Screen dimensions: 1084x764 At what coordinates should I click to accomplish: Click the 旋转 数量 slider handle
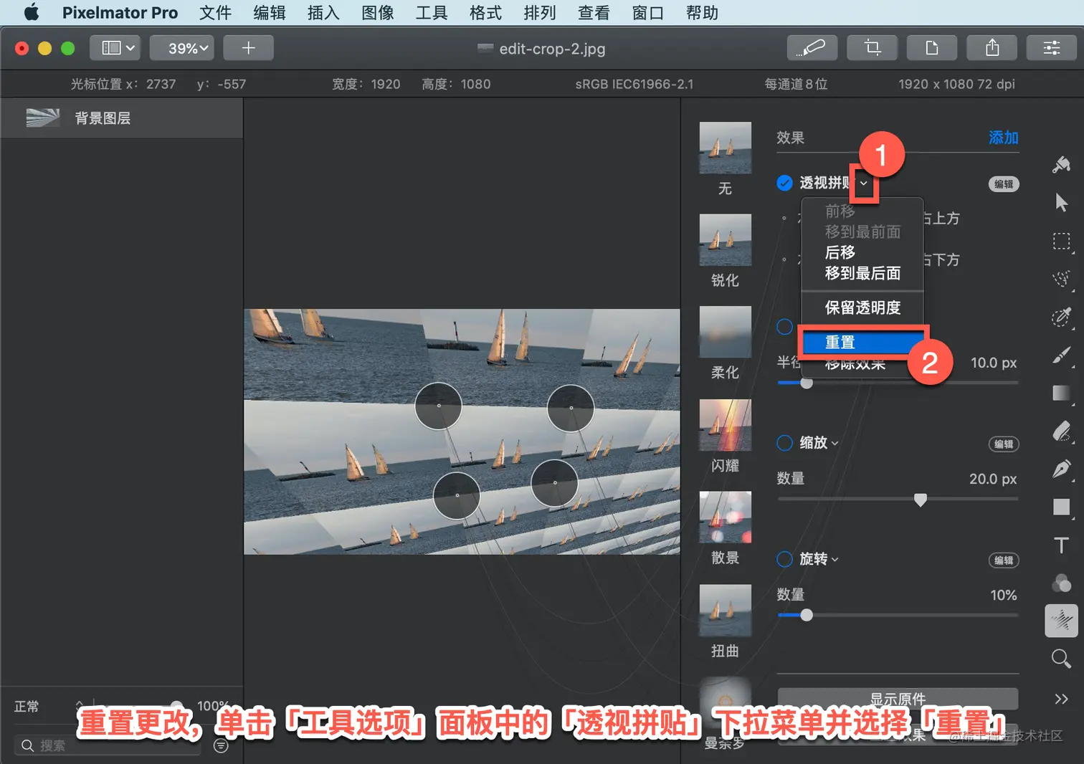807,615
